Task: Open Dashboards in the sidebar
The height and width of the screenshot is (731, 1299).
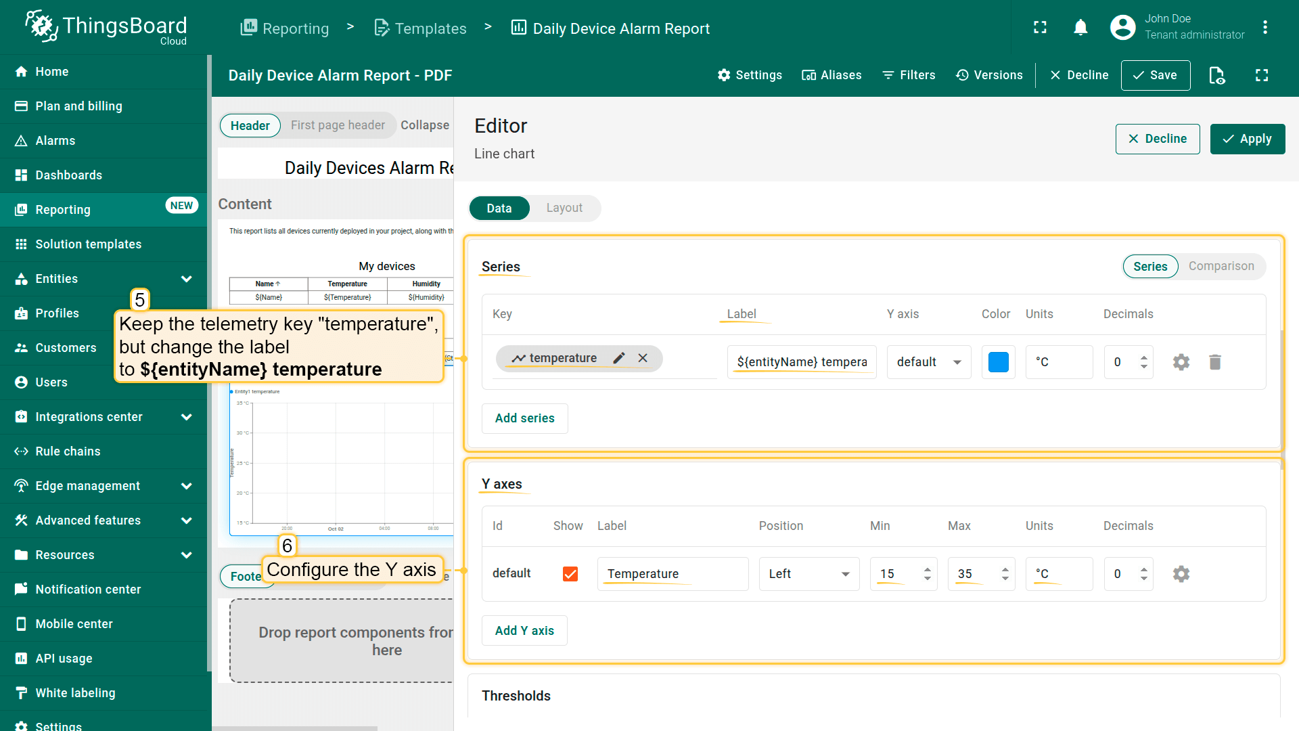Action: pos(68,175)
